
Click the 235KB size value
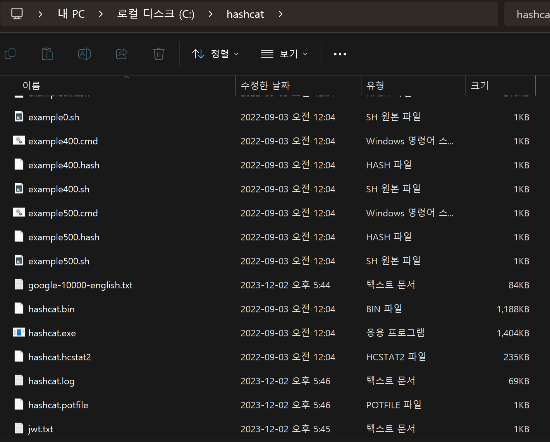[x=516, y=357]
